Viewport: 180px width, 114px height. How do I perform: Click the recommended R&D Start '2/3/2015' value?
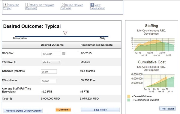click(86, 53)
